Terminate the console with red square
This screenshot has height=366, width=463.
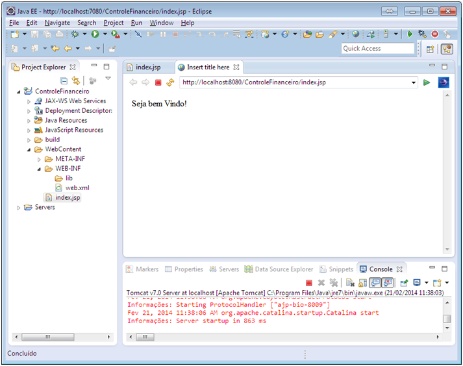coord(309,283)
